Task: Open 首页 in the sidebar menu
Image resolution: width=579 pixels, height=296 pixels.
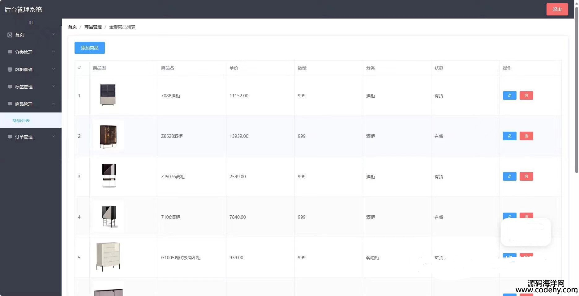Action: [x=31, y=35]
